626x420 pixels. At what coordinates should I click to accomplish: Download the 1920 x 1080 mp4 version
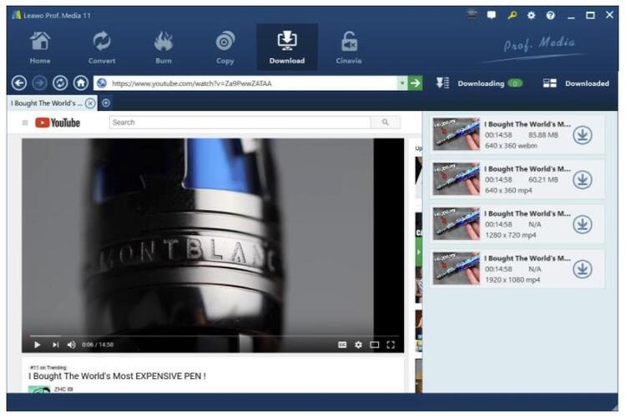[583, 269]
